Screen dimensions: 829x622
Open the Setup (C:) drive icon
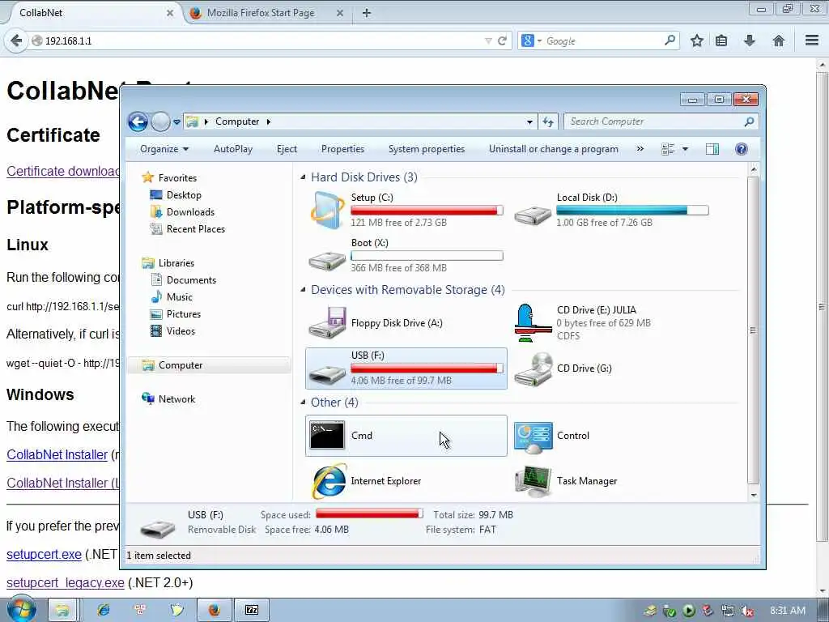(327, 211)
